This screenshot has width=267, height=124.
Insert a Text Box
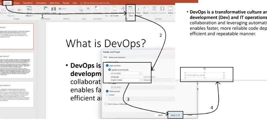tap(106, 11)
